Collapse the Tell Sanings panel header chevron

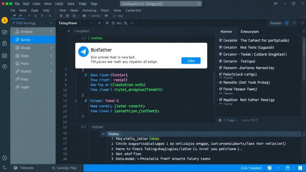point(51,23)
